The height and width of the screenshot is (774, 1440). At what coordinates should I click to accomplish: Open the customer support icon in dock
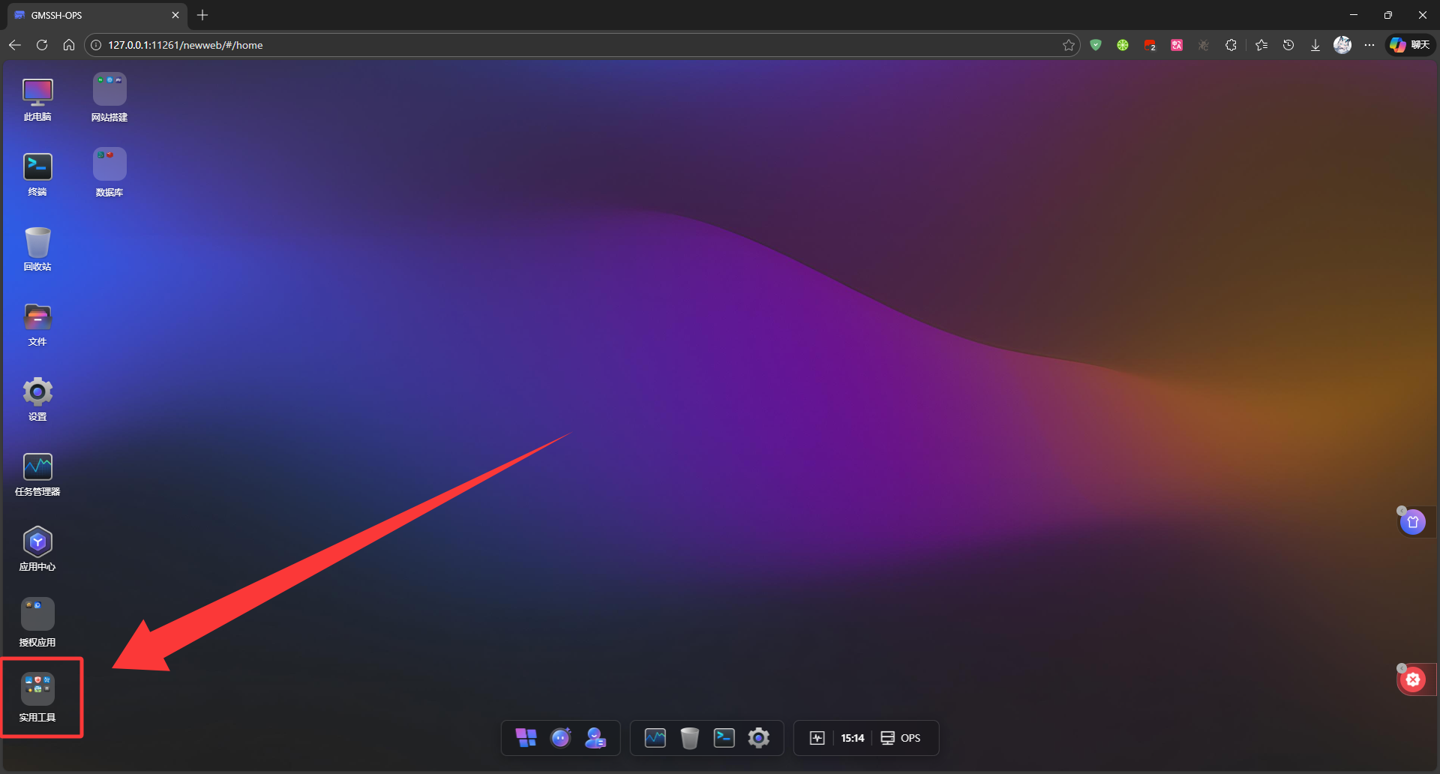595,738
